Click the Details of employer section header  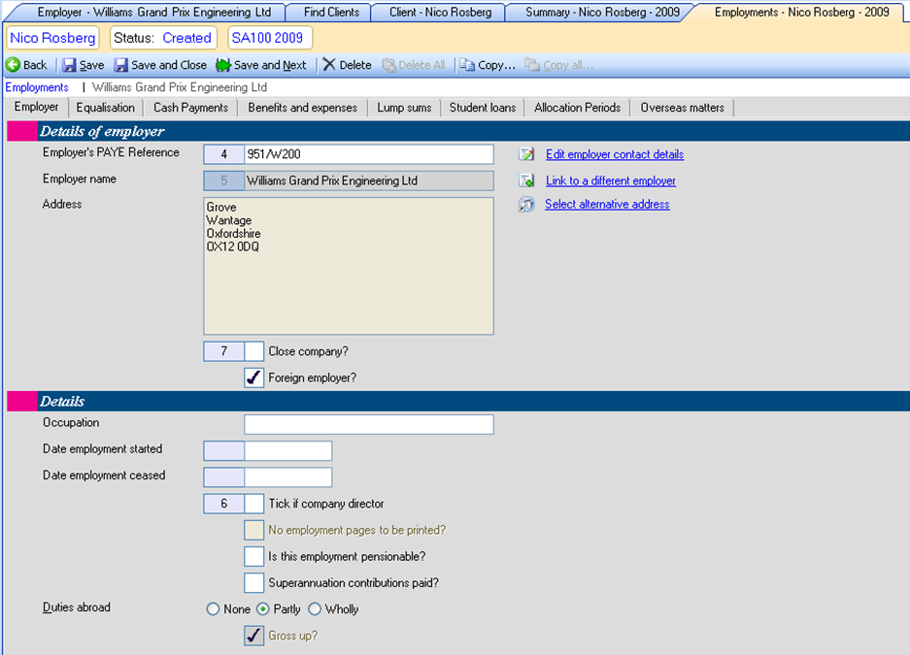[x=458, y=132]
